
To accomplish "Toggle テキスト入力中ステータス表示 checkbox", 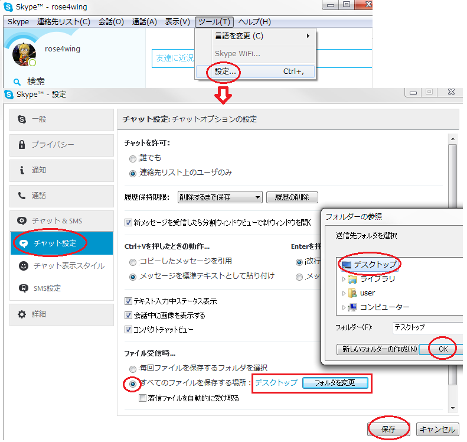I will pos(128,301).
